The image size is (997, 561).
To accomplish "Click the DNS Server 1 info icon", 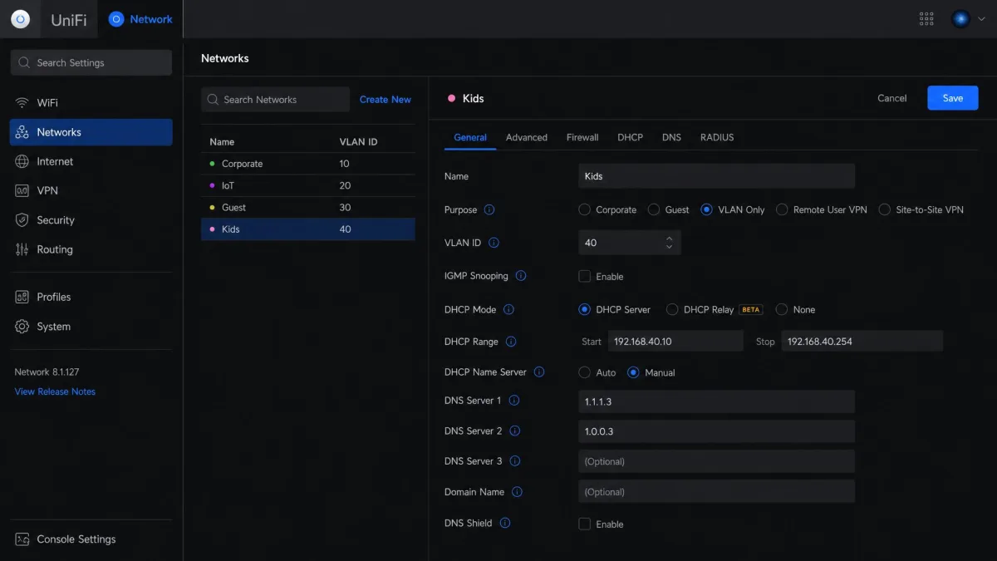I will pyautogui.click(x=513, y=401).
